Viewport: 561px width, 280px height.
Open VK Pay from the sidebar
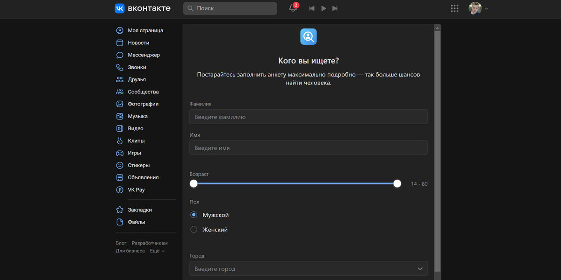point(136,190)
